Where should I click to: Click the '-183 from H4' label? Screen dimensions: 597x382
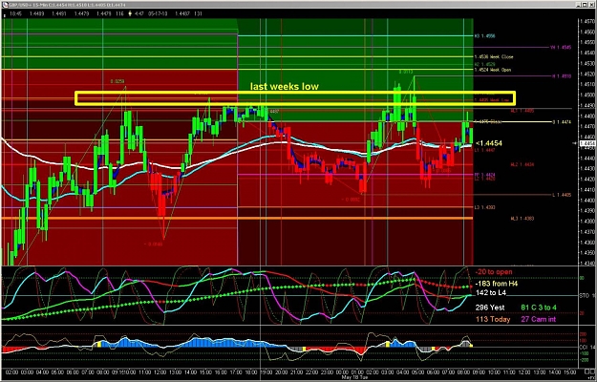[x=496, y=284]
